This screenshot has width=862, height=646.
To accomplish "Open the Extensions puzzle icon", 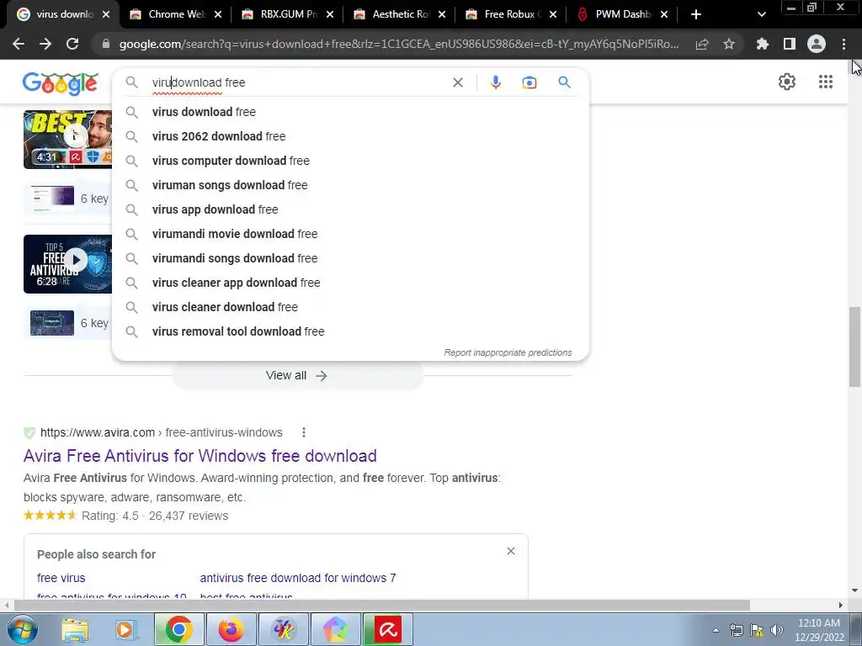I will click(x=763, y=44).
